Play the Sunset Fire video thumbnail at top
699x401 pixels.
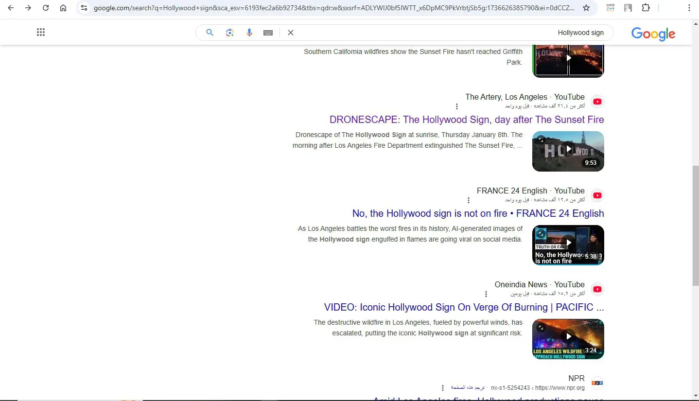(x=568, y=60)
